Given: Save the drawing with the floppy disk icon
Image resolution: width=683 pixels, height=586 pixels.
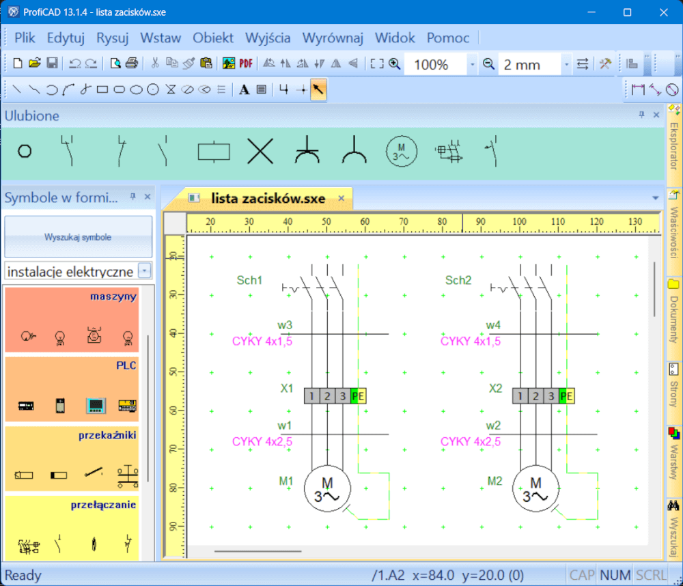Looking at the screenshot, I should pos(52,64).
